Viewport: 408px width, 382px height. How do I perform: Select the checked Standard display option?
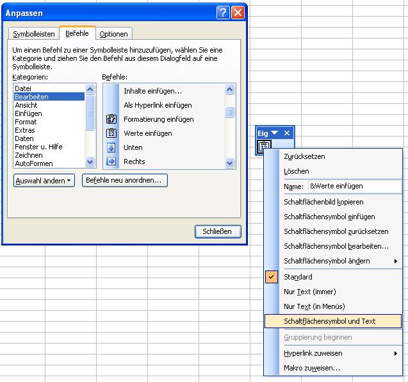pyautogui.click(x=298, y=277)
